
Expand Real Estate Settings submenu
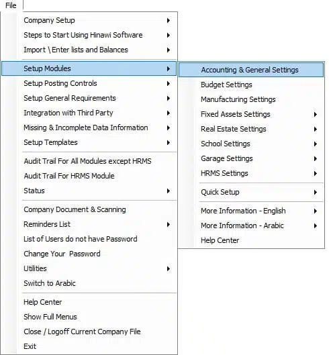[x=251, y=129]
